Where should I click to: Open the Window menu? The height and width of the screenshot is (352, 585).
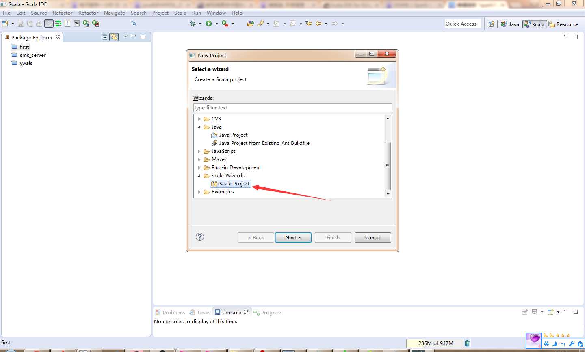click(216, 13)
